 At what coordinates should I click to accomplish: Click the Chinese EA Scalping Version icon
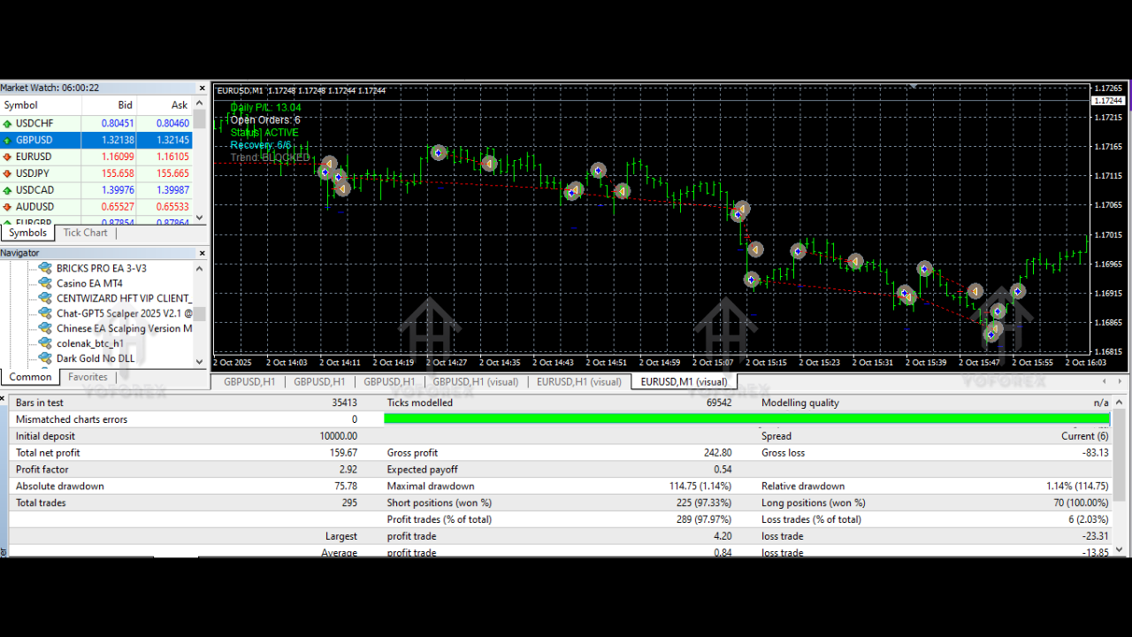46,328
